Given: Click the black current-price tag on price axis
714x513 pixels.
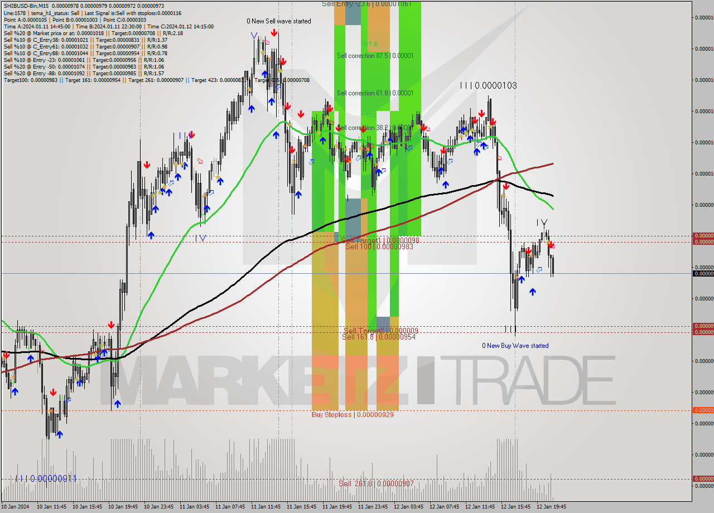Looking at the screenshot, I should click(703, 273).
